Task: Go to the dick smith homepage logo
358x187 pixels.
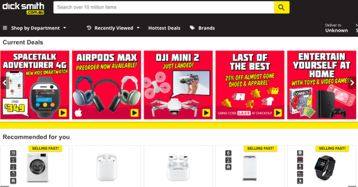Action: (23, 8)
